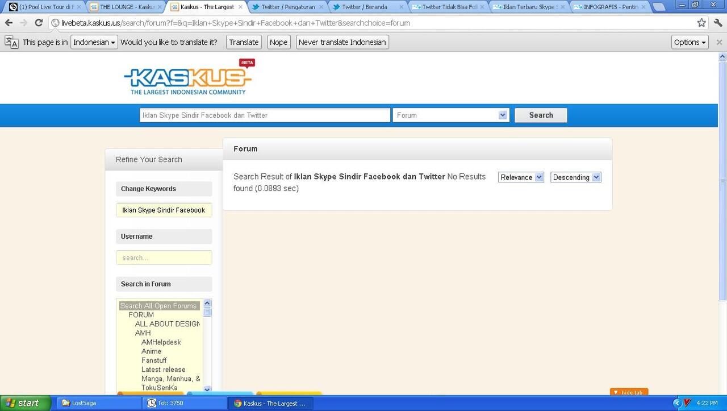Select AMH in the forum list
This screenshot has width=727, height=411.
tap(143, 333)
